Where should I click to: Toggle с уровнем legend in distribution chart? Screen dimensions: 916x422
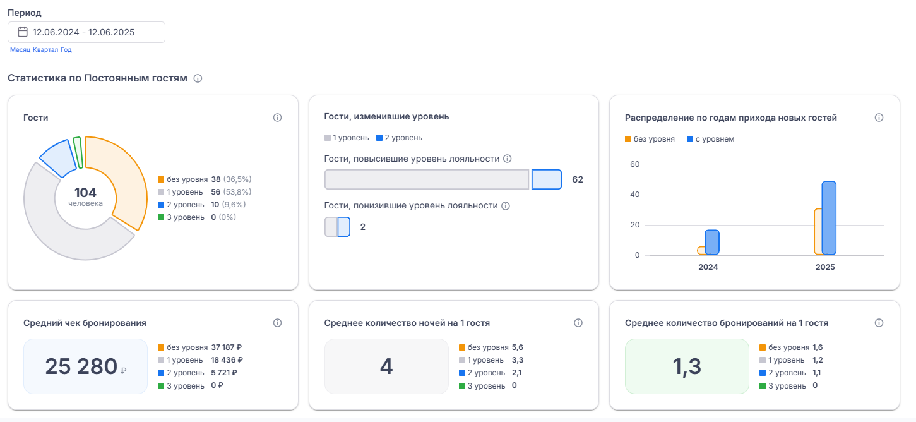710,139
